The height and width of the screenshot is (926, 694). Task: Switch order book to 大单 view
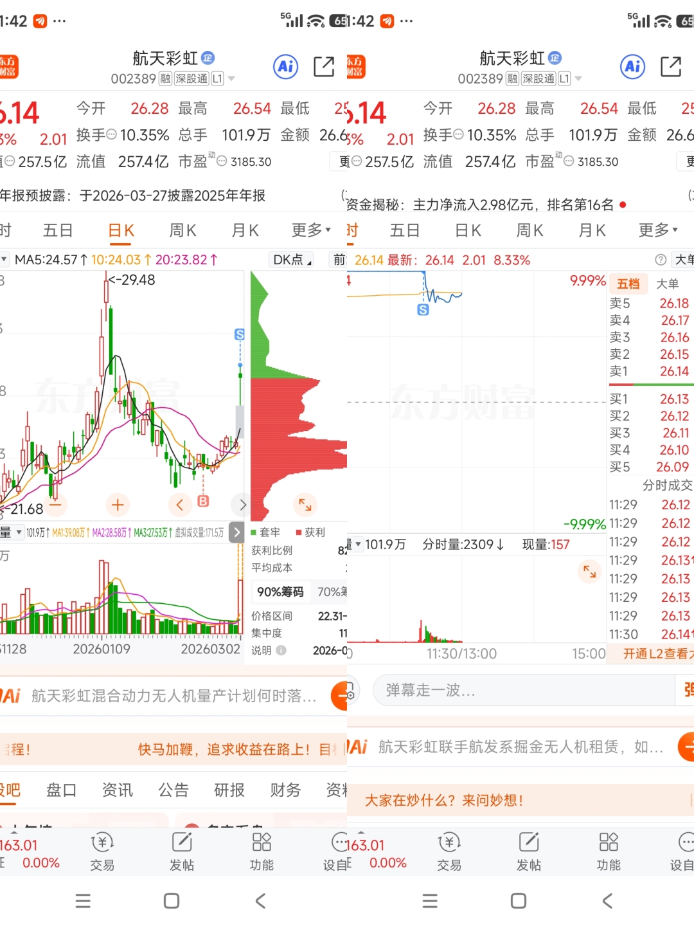[668, 284]
